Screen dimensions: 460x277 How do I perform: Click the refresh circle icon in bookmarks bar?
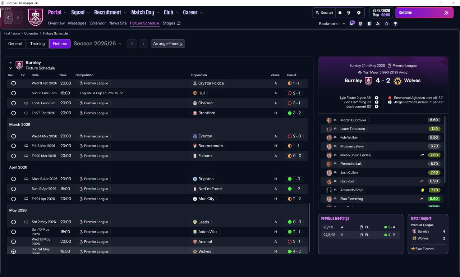coord(386,24)
